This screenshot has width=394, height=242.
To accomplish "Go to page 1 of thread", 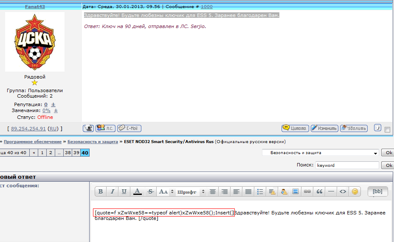I will (x=42, y=152).
